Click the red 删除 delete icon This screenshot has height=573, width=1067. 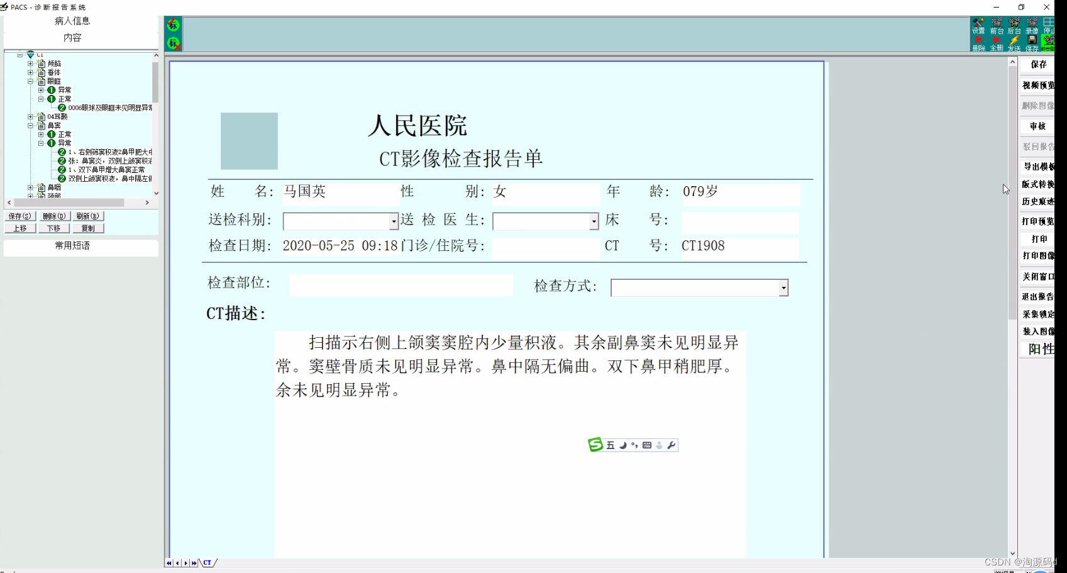click(x=978, y=41)
